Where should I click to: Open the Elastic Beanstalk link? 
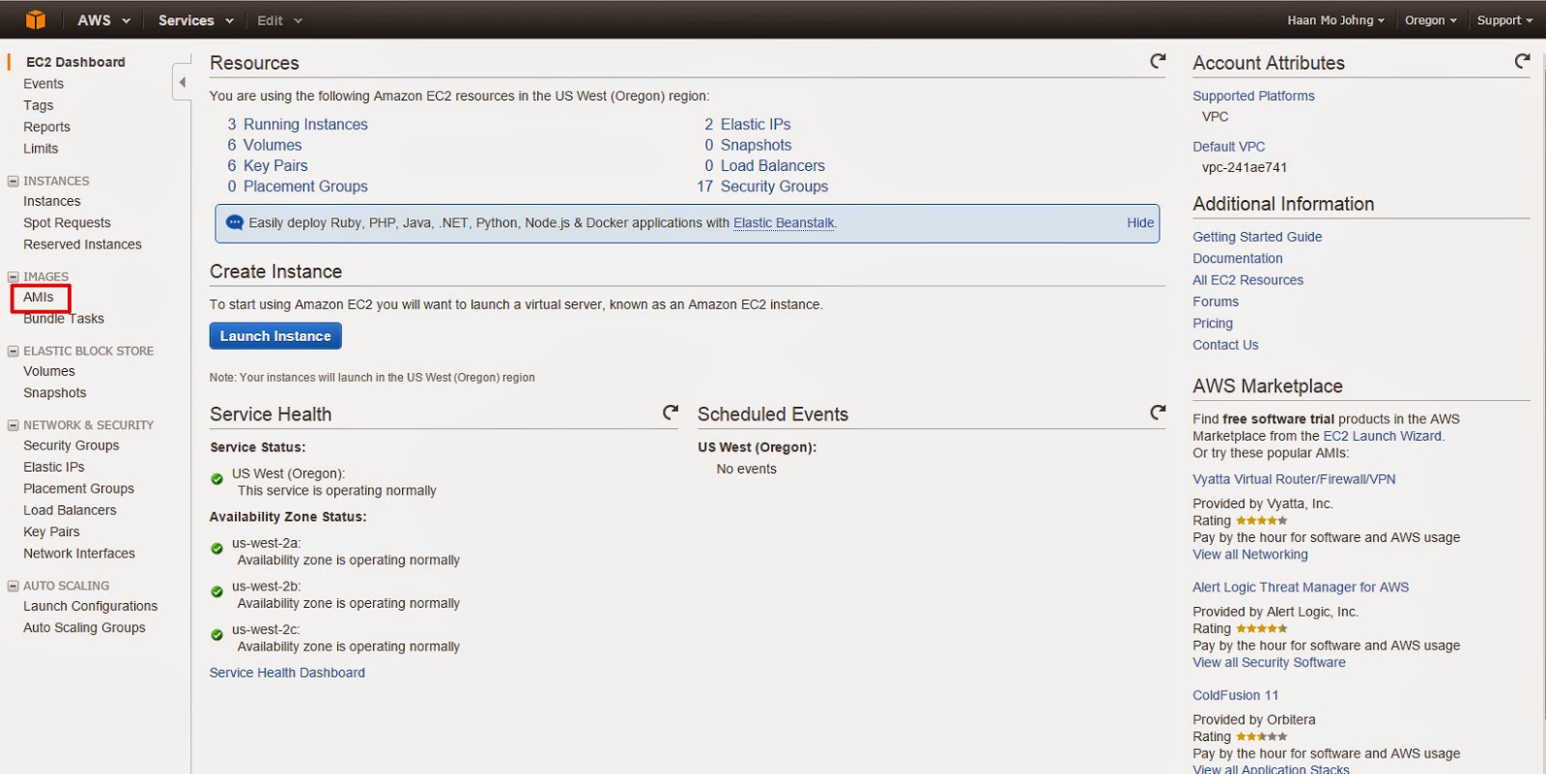(x=784, y=223)
